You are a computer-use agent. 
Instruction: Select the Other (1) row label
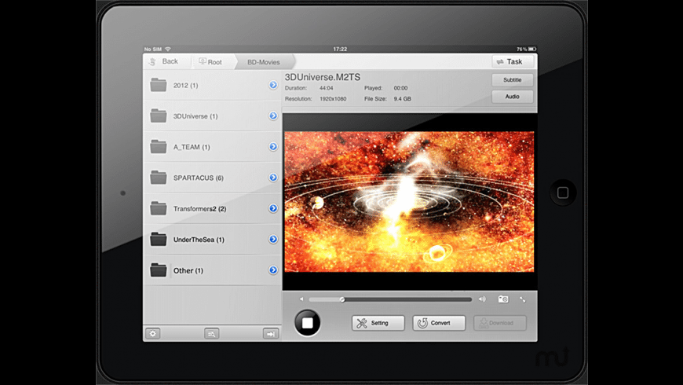click(x=188, y=271)
